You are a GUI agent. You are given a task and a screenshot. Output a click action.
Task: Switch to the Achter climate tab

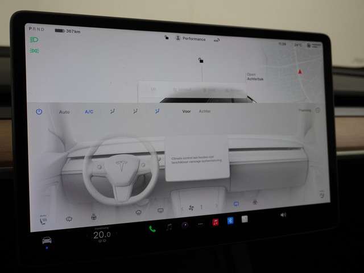[x=205, y=111]
